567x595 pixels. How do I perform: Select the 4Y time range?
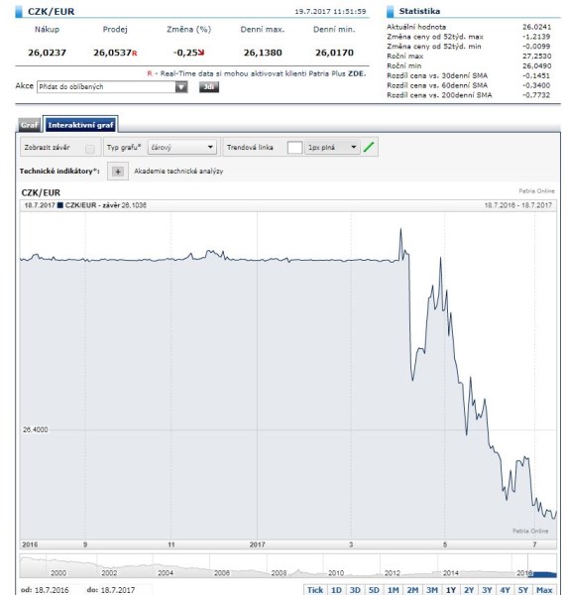[505, 590]
